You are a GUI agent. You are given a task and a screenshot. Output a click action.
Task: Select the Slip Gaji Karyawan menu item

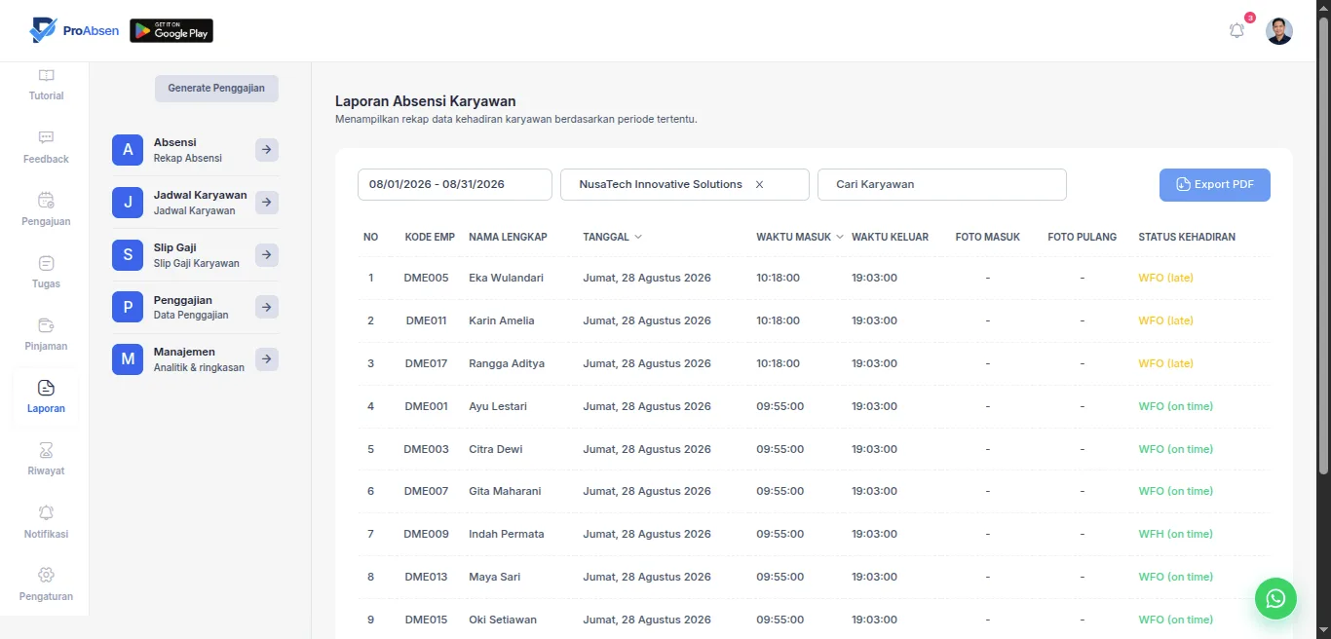coord(195,255)
